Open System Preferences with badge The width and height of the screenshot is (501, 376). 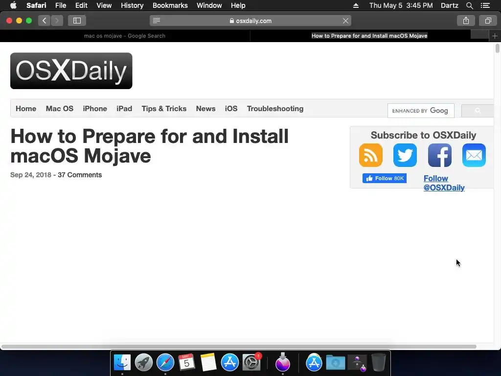[x=251, y=363]
